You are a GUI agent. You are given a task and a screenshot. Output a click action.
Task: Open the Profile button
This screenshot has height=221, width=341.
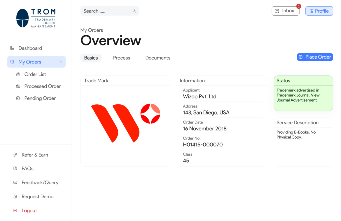point(319,11)
